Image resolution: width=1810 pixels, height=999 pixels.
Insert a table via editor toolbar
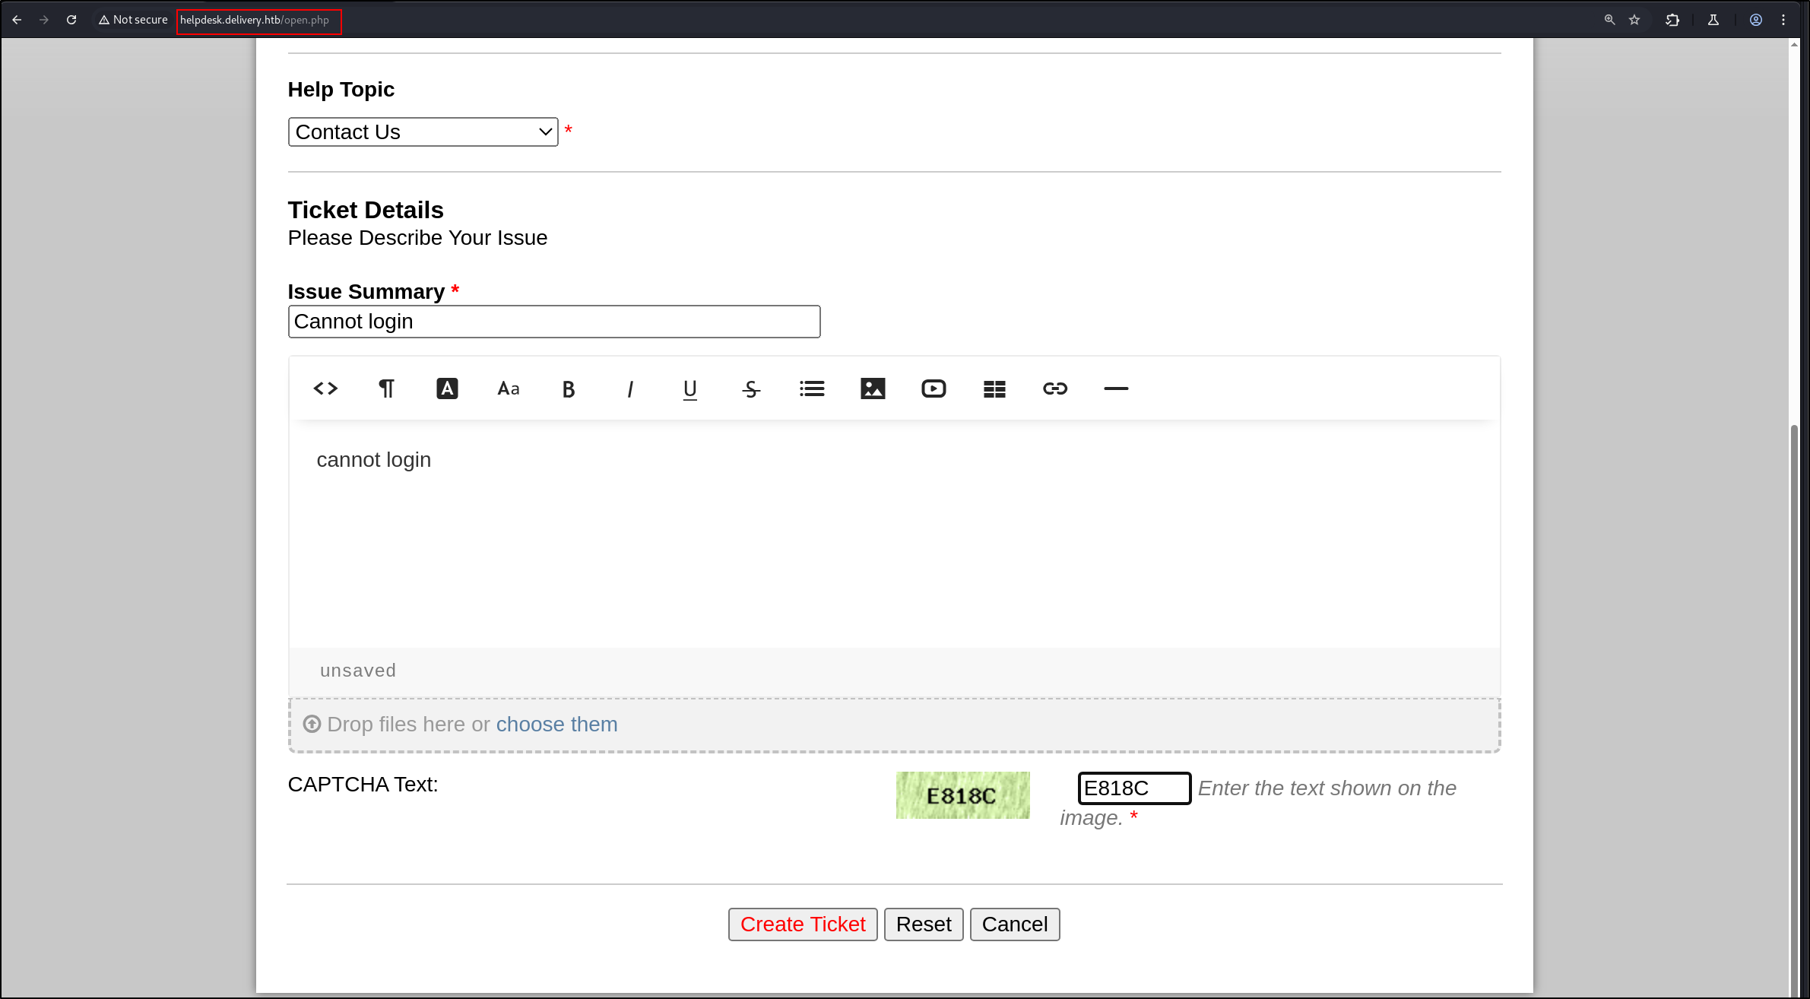pos(994,388)
